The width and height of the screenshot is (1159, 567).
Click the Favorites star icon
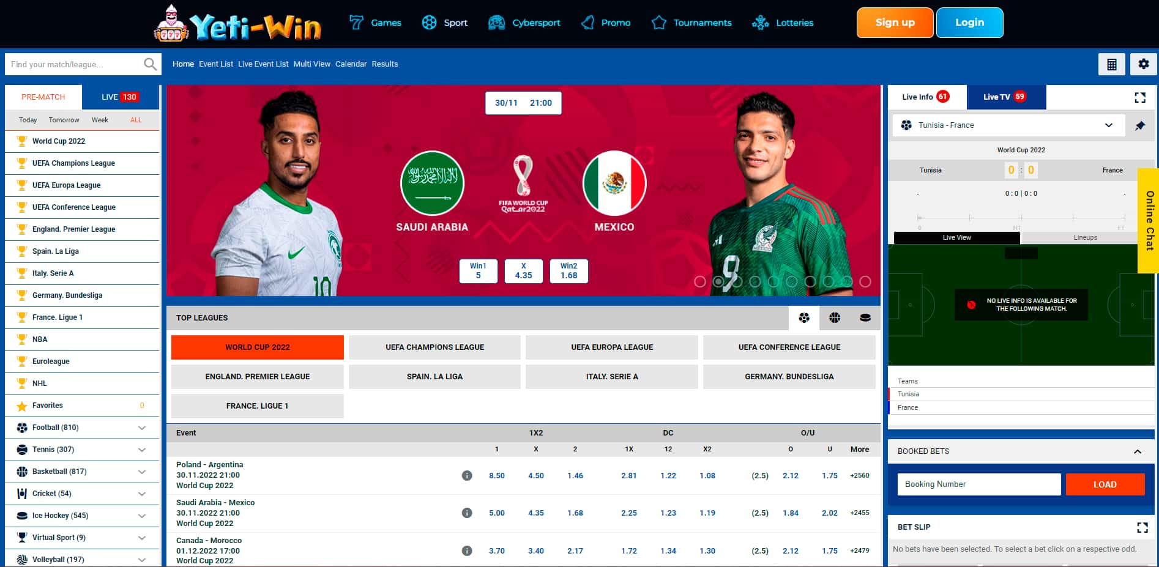[x=22, y=406]
